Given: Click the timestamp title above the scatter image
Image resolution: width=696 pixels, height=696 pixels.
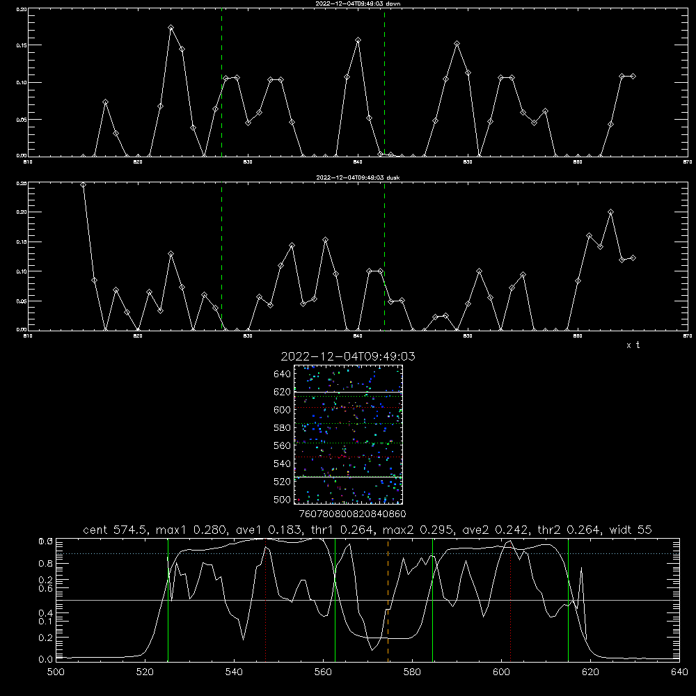Looking at the screenshot, I should click(x=348, y=356).
